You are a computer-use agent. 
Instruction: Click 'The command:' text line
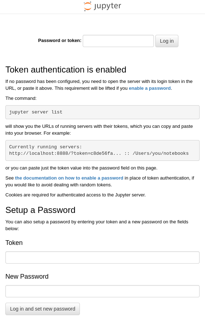coord(21,98)
